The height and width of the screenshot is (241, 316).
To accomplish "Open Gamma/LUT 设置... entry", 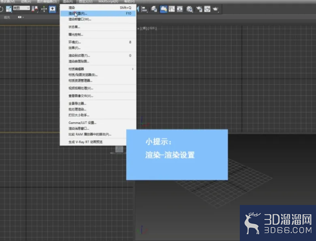I will pos(98,123).
